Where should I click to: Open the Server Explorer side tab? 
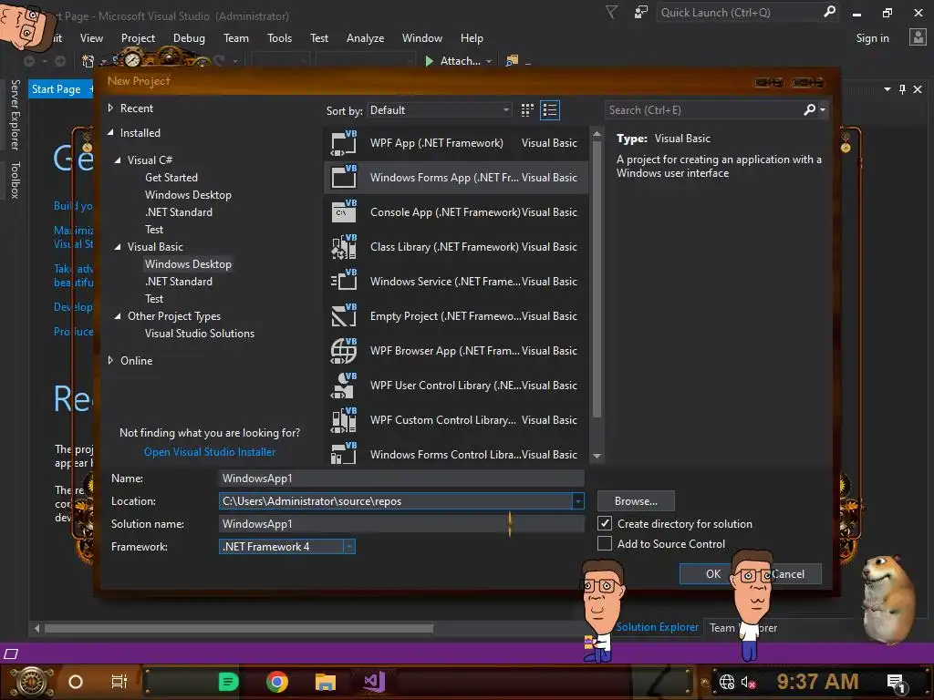pos(16,114)
